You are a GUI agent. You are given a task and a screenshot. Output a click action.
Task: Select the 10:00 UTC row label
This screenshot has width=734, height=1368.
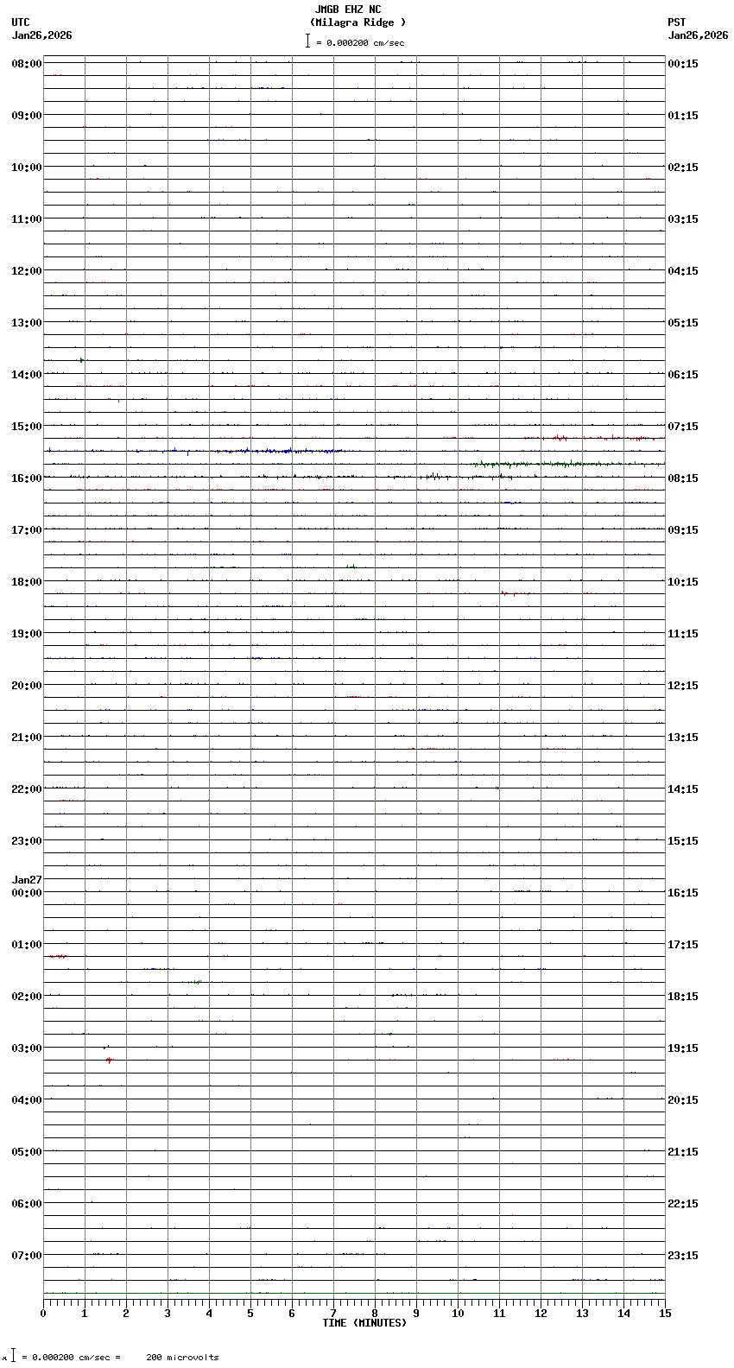27,168
